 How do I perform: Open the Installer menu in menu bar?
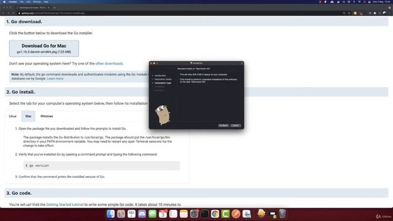click(13, 2)
